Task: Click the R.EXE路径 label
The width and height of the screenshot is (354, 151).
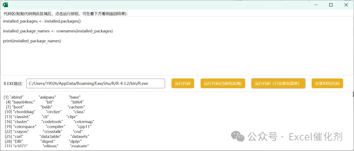Action: 13,84
